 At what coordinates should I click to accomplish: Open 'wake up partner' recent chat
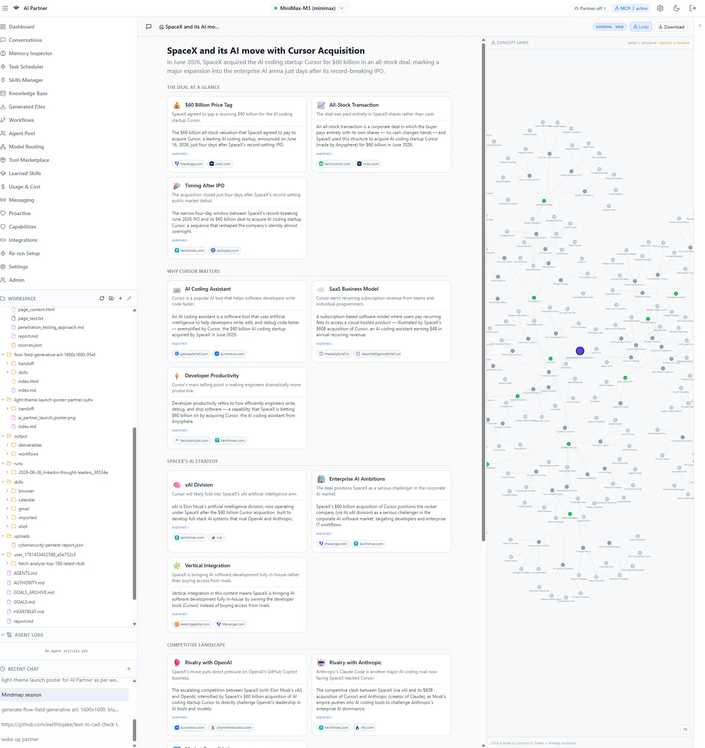pyautogui.click(x=20, y=739)
